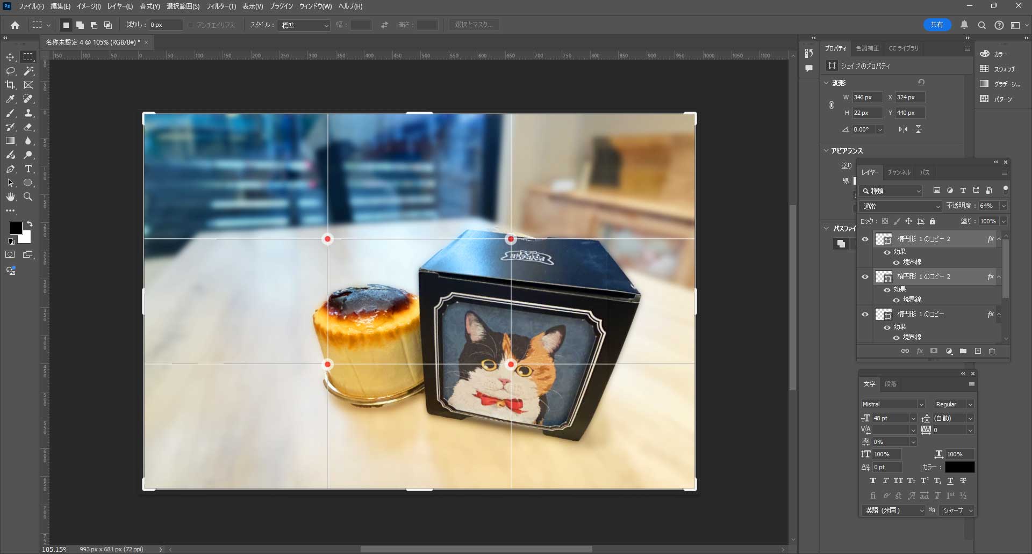
Task: Open the スウォッチ collapsed panel
Action: [998, 69]
